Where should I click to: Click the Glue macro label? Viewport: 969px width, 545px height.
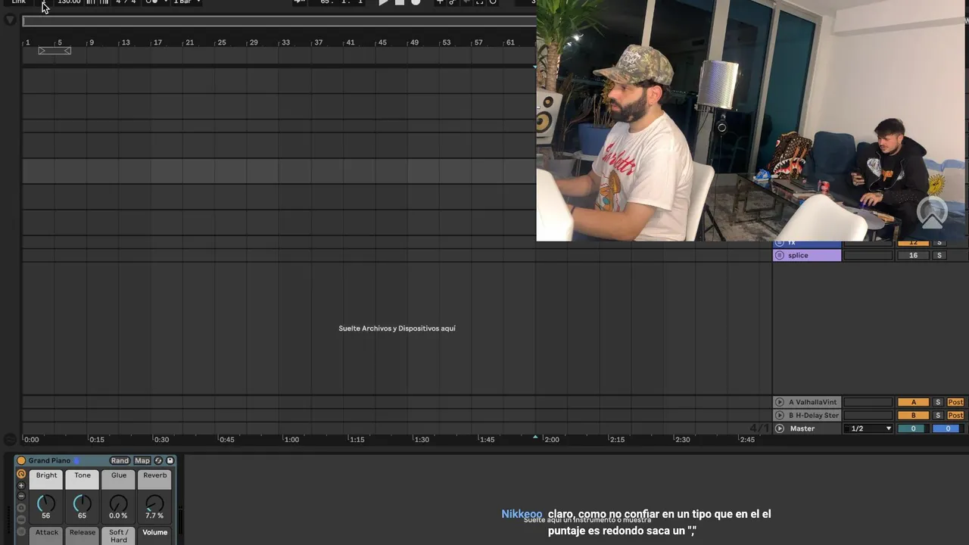tap(119, 475)
